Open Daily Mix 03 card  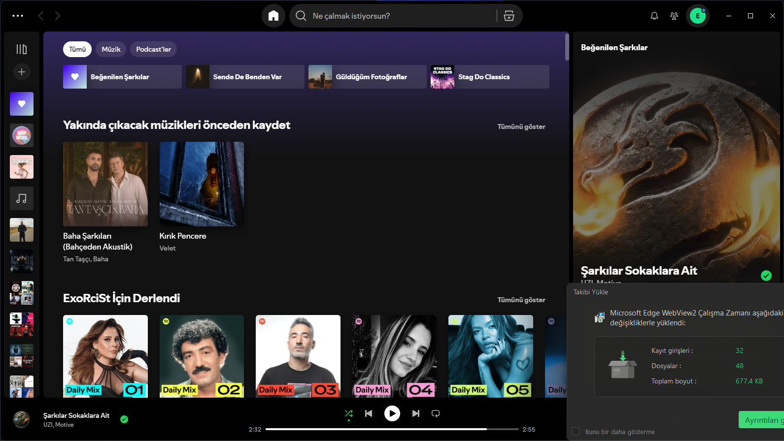click(x=298, y=356)
